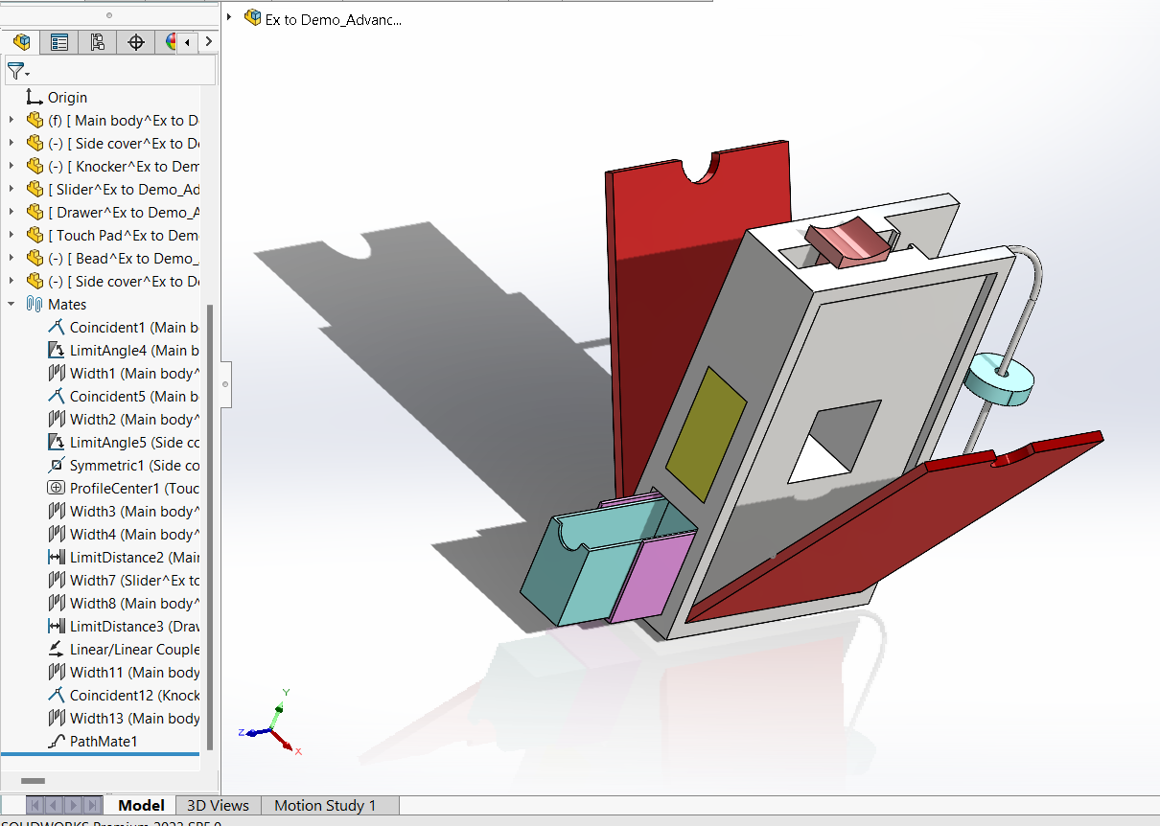Viewport: 1160px width, 826px height.
Task: Click the FeatureManager vertical scrollbar
Action: [x=211, y=527]
